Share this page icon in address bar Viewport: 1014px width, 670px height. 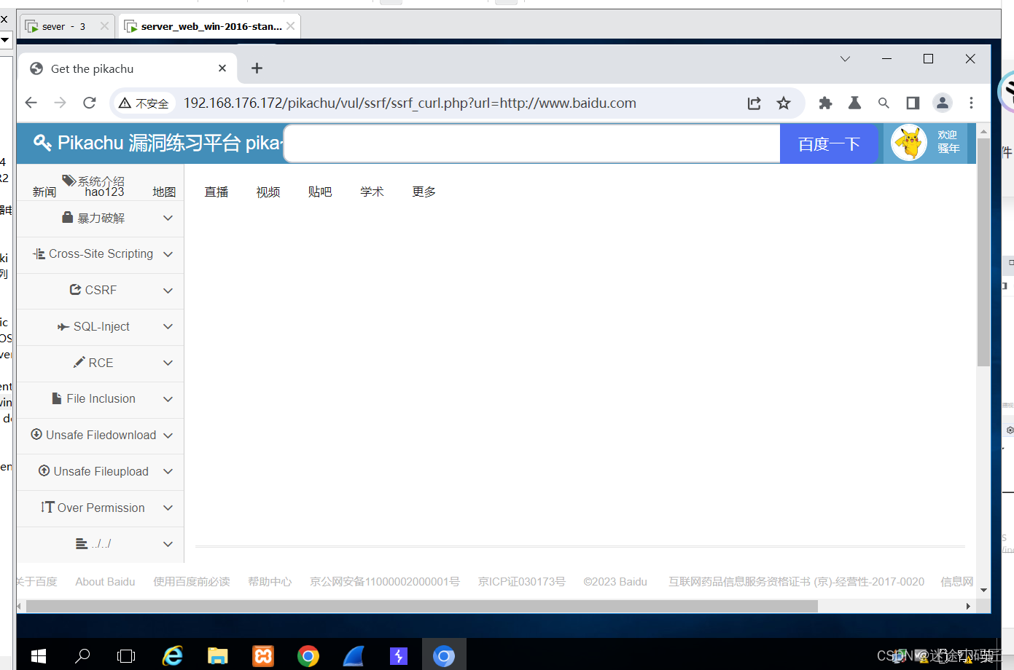click(754, 103)
